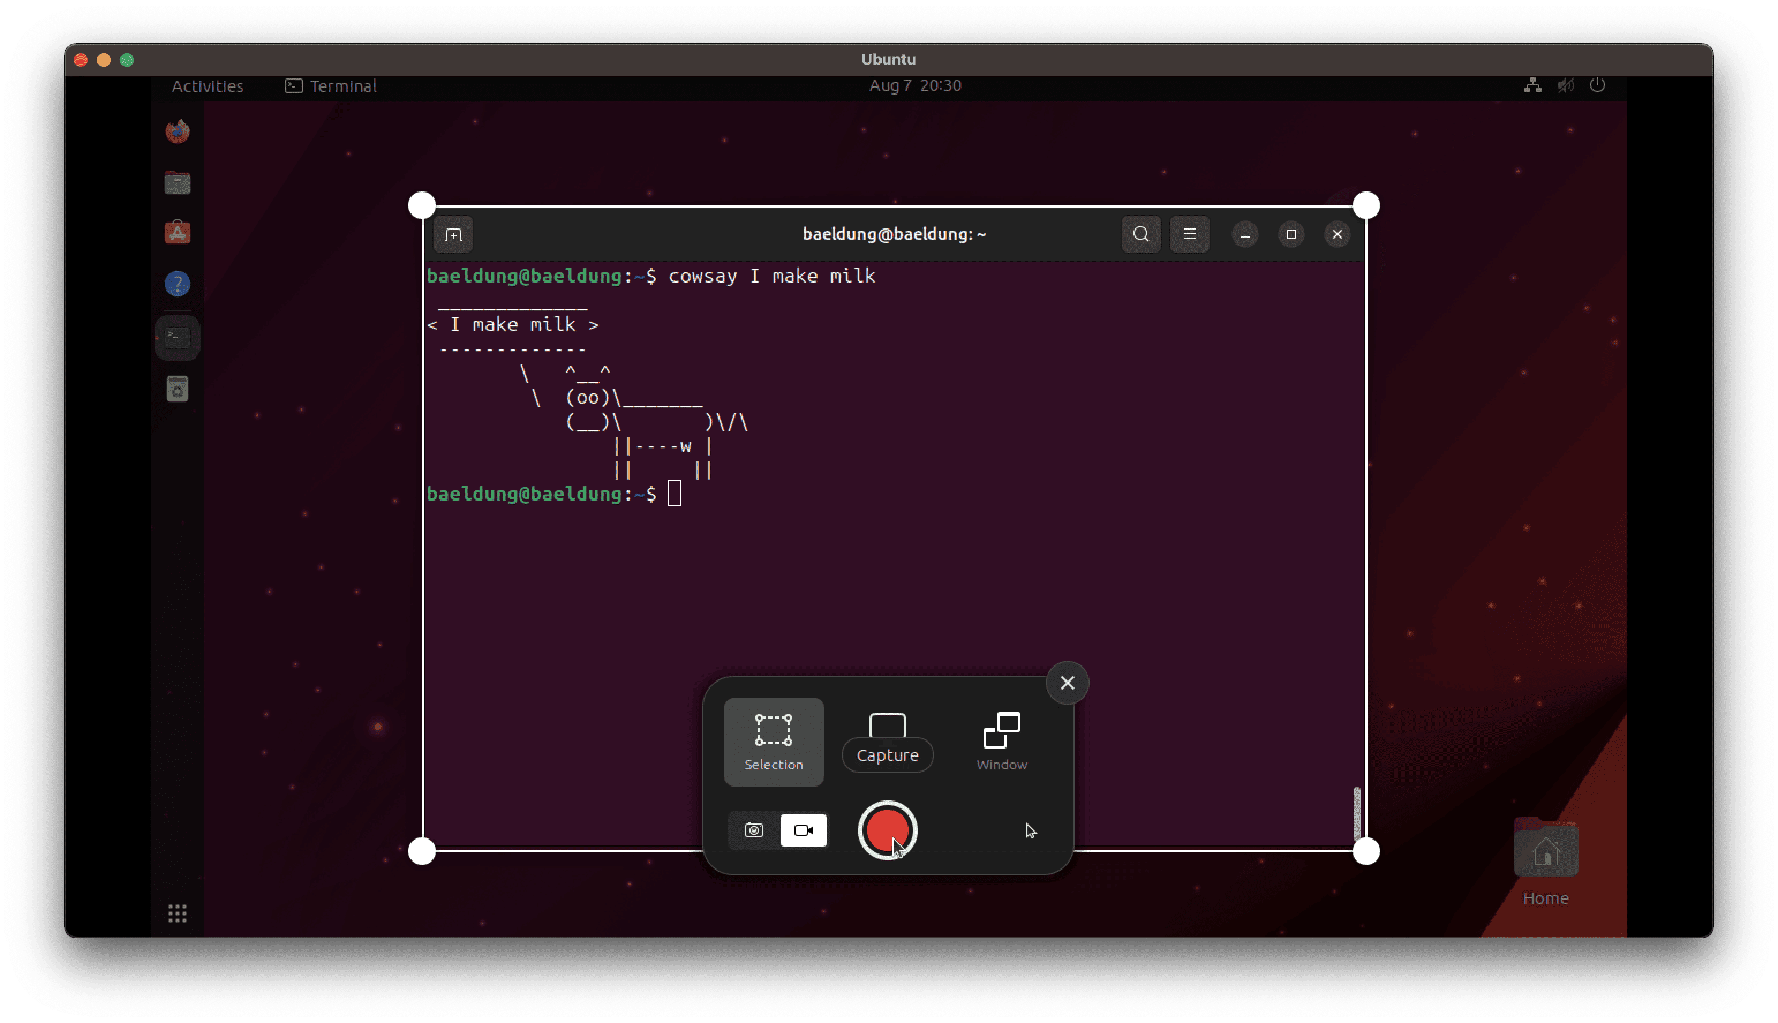Open the Home desktop folder

[1546, 863]
